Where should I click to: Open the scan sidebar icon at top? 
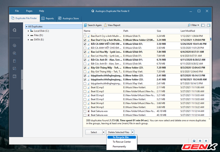tap(14, 30)
